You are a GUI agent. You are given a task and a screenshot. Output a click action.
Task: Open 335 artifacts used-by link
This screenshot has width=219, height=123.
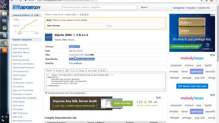75,63
